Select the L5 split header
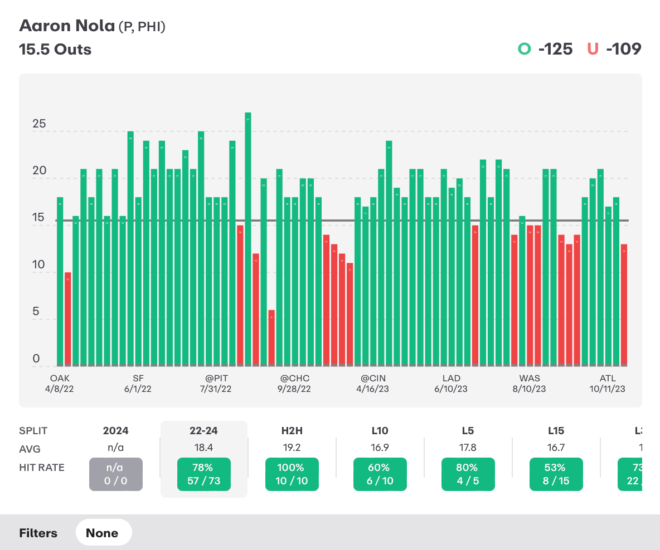660x550 pixels. pos(468,430)
